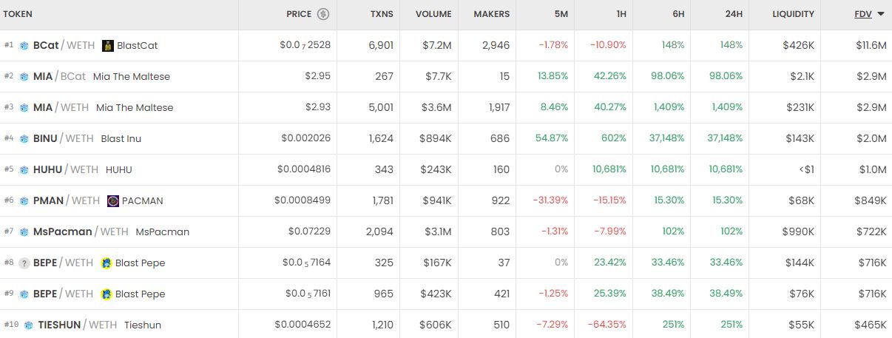Screen dimensions: 892x338
Task: Open the MsPacman / WETH pair
Action: [x=81, y=231]
